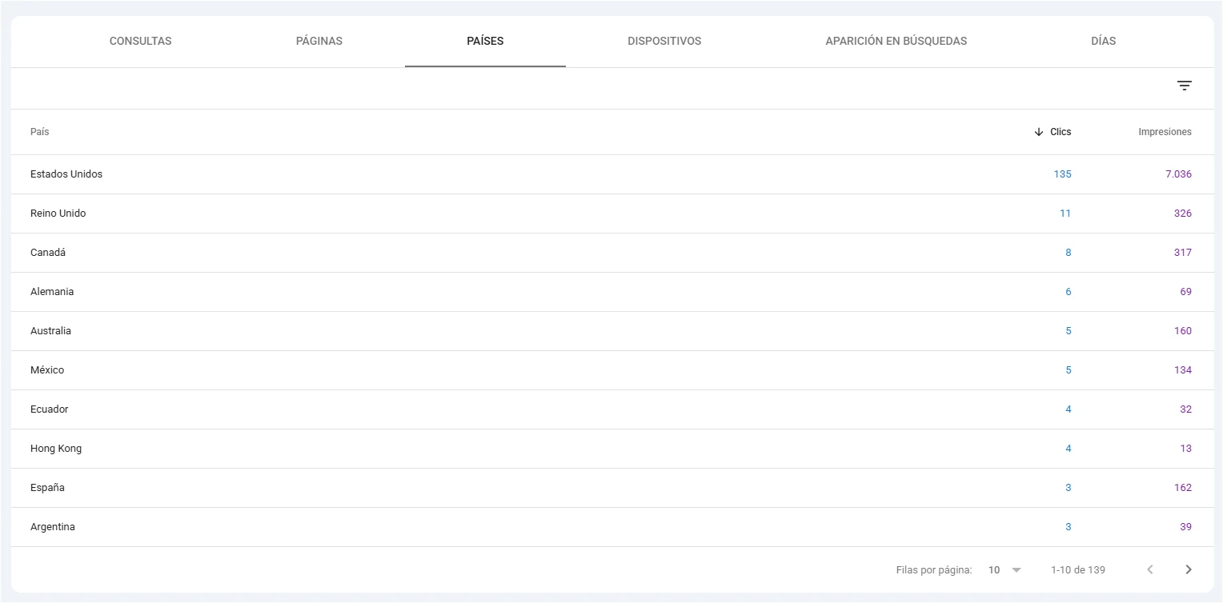The height and width of the screenshot is (603, 1223).
Task: Sort by Impresiones column header
Action: click(1165, 132)
